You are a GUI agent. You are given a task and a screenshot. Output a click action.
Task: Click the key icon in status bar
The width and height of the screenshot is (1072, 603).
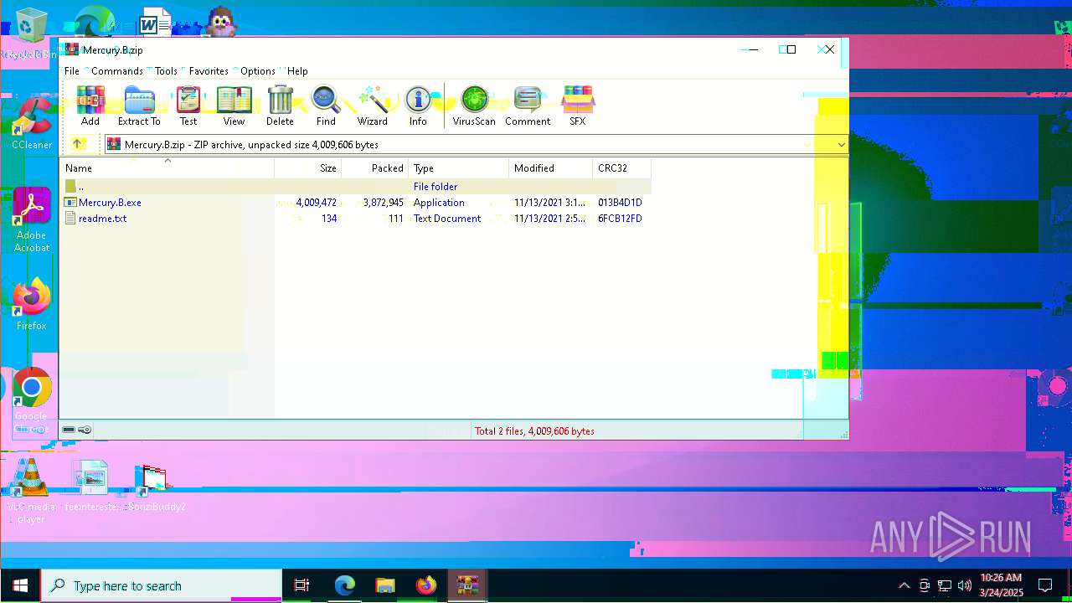point(85,430)
